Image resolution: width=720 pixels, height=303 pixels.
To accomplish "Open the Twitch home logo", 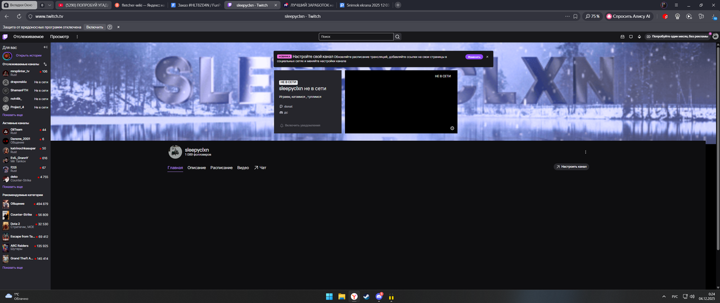I will pyautogui.click(x=5, y=36).
